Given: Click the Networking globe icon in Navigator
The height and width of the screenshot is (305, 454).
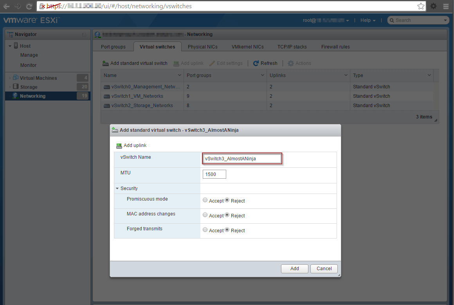Looking at the screenshot, I should [x=14, y=95].
